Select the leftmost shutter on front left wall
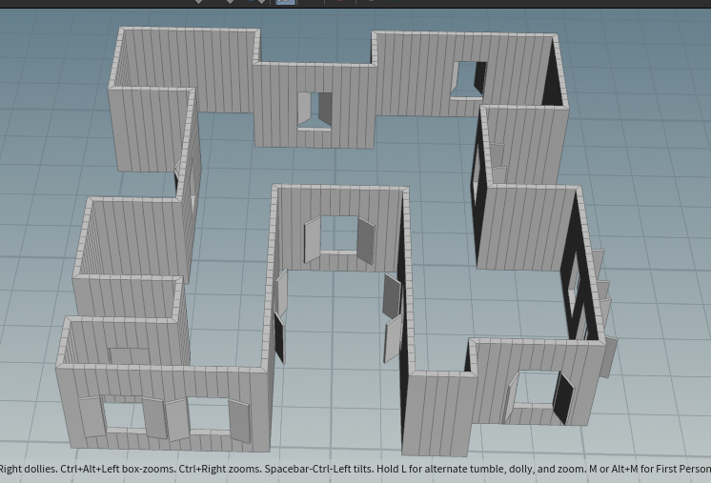 pos(91,417)
